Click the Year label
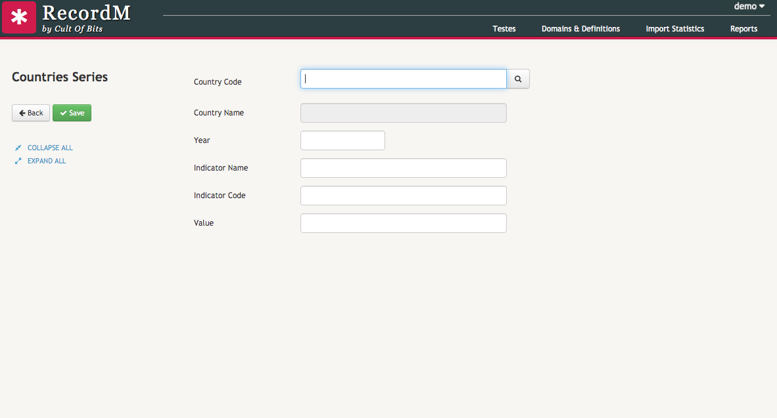The image size is (777, 418). point(202,140)
